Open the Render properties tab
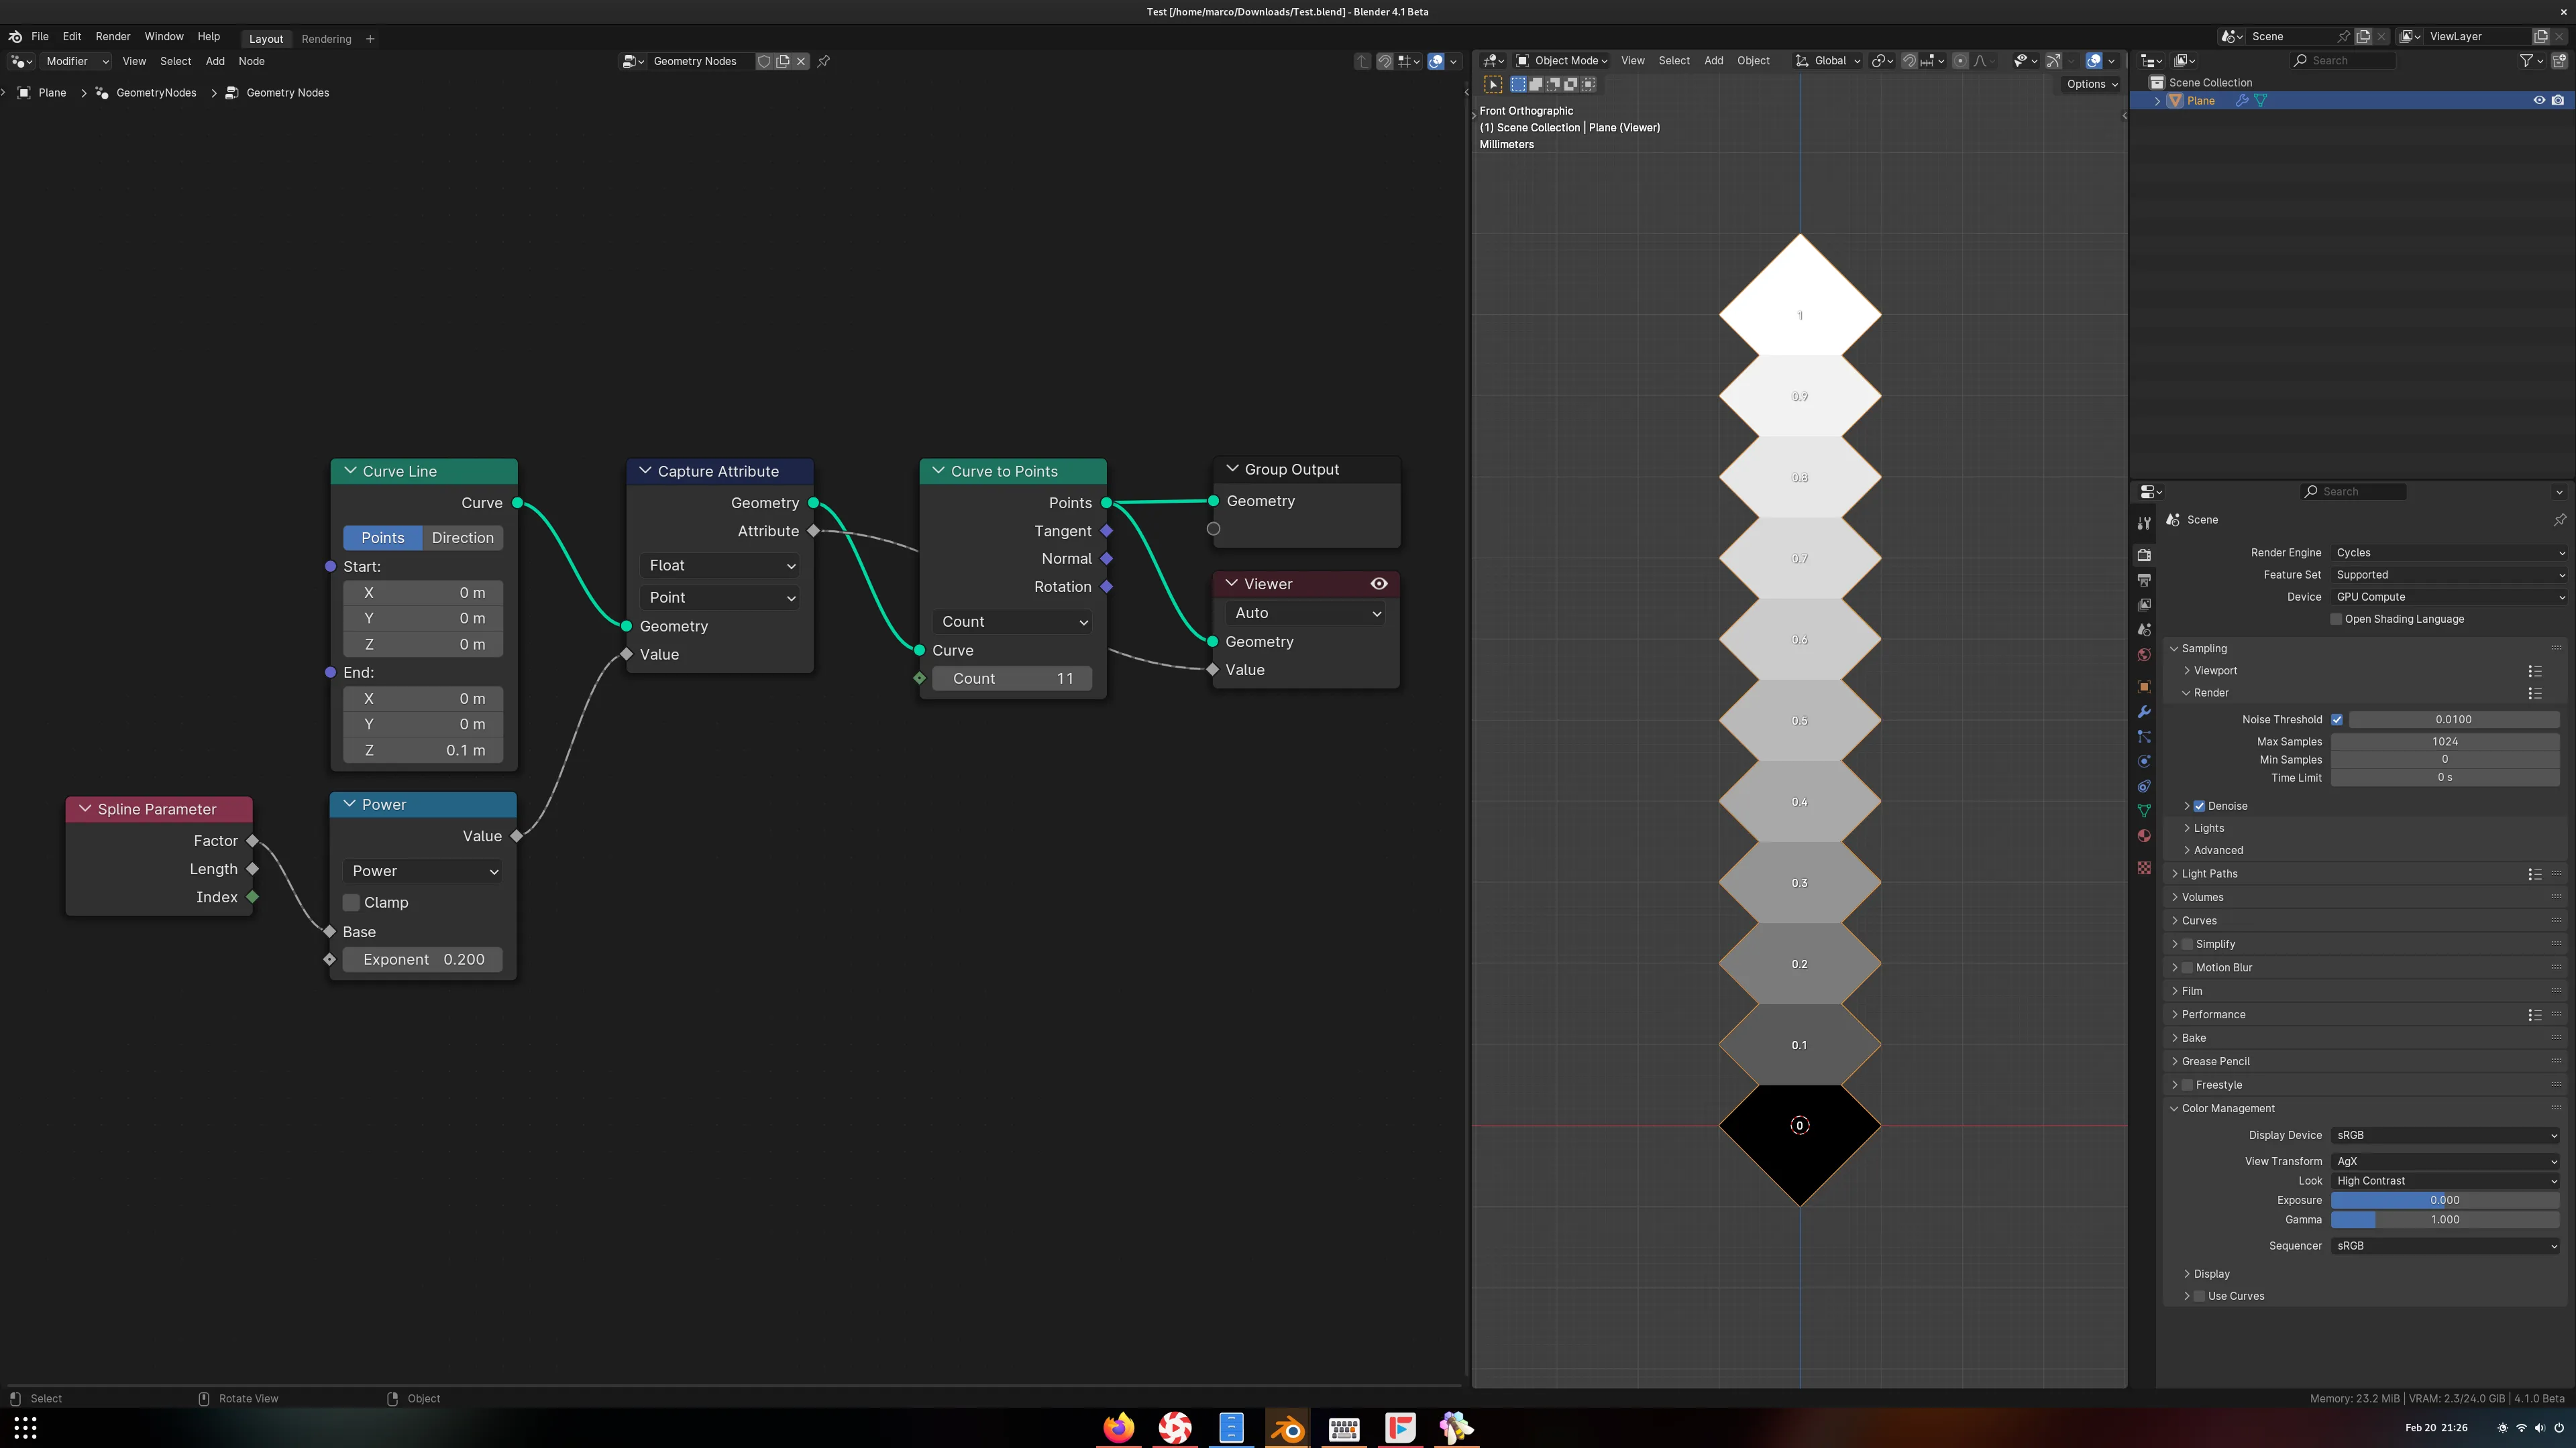Image resolution: width=2576 pixels, height=1448 pixels. (x=2144, y=554)
